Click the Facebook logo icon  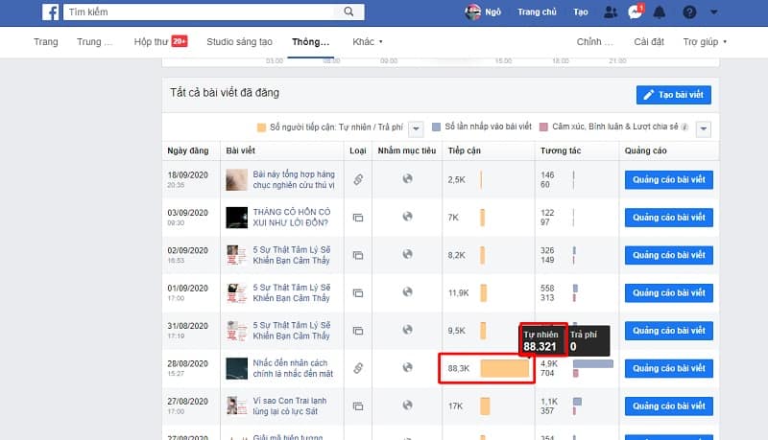click(51, 12)
